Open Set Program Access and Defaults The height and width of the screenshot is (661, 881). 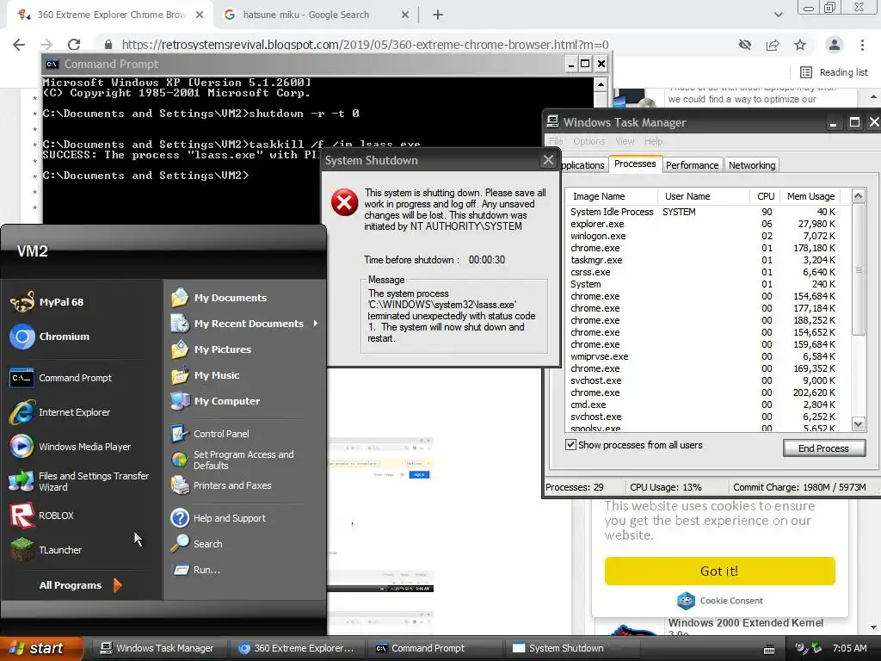tap(232, 460)
